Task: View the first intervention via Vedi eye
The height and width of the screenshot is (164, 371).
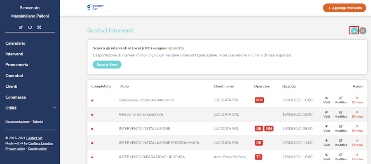Action: [x=326, y=100]
